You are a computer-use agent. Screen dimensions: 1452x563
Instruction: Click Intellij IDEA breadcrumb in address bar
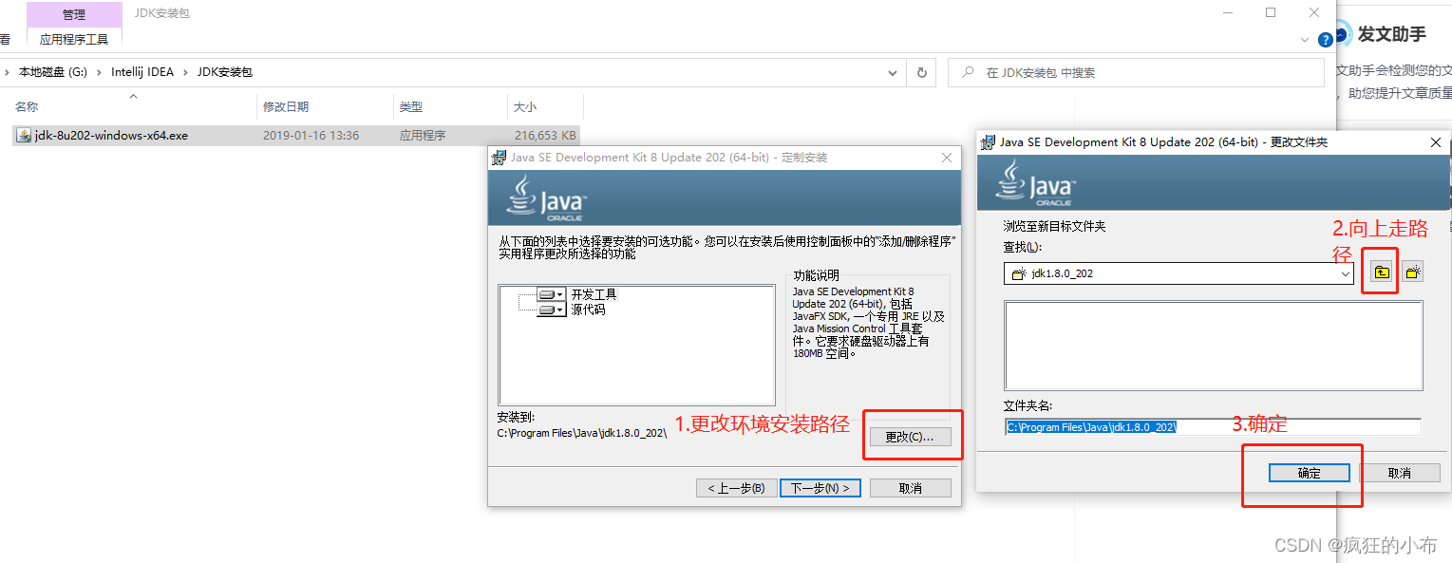tap(142, 72)
